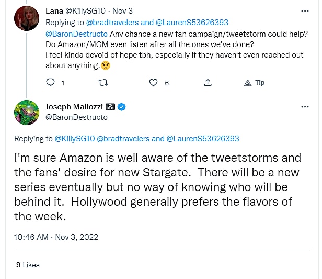Image resolution: width=322 pixels, height=279 pixels.
Task: Open @LaurenS53626393 in Joseph's replying-to line
Action: pyautogui.click(x=203, y=139)
